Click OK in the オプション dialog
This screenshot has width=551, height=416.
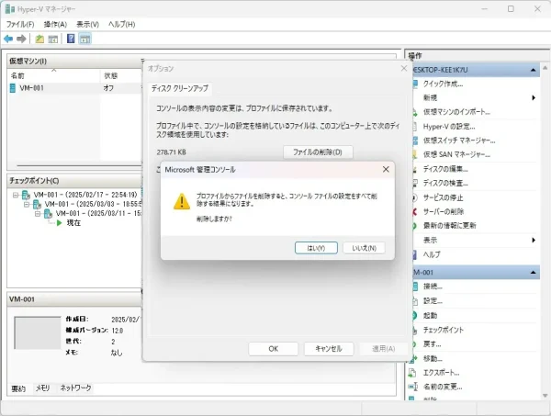click(274, 349)
